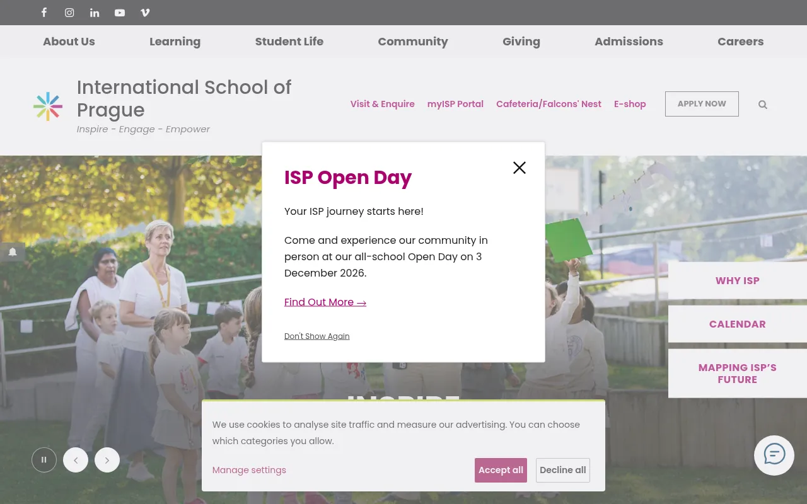This screenshot has width=807, height=504.
Task: Open the WHY ISP side tab
Action: 738,280
